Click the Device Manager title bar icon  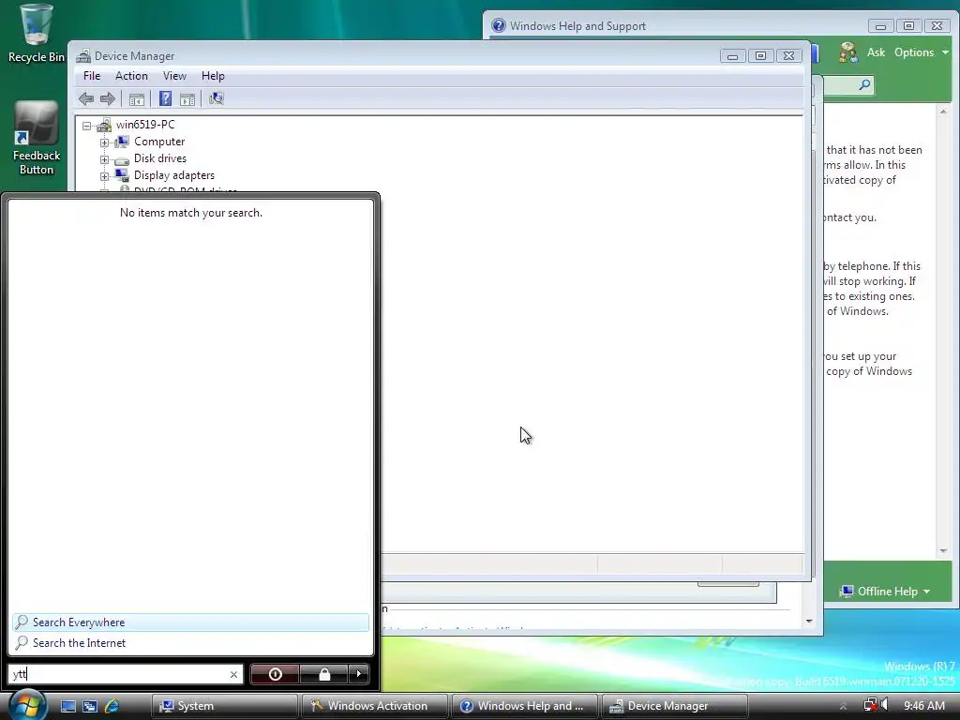83,55
